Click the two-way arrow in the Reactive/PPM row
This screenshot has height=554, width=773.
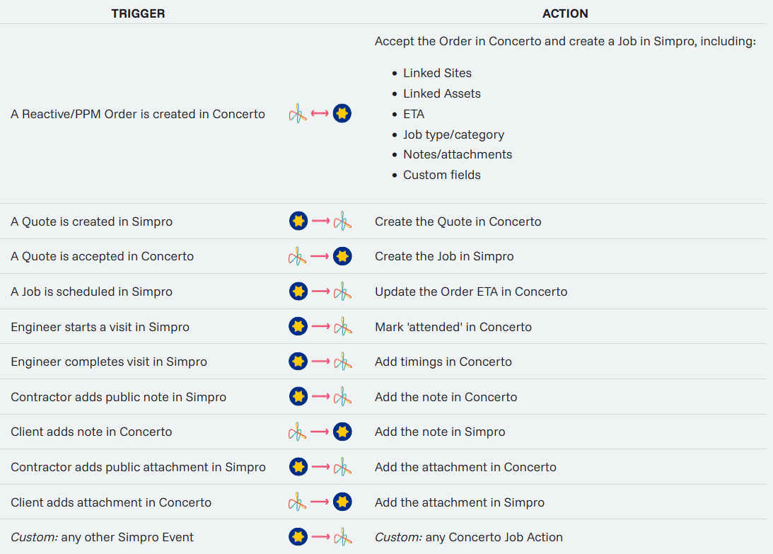320,113
